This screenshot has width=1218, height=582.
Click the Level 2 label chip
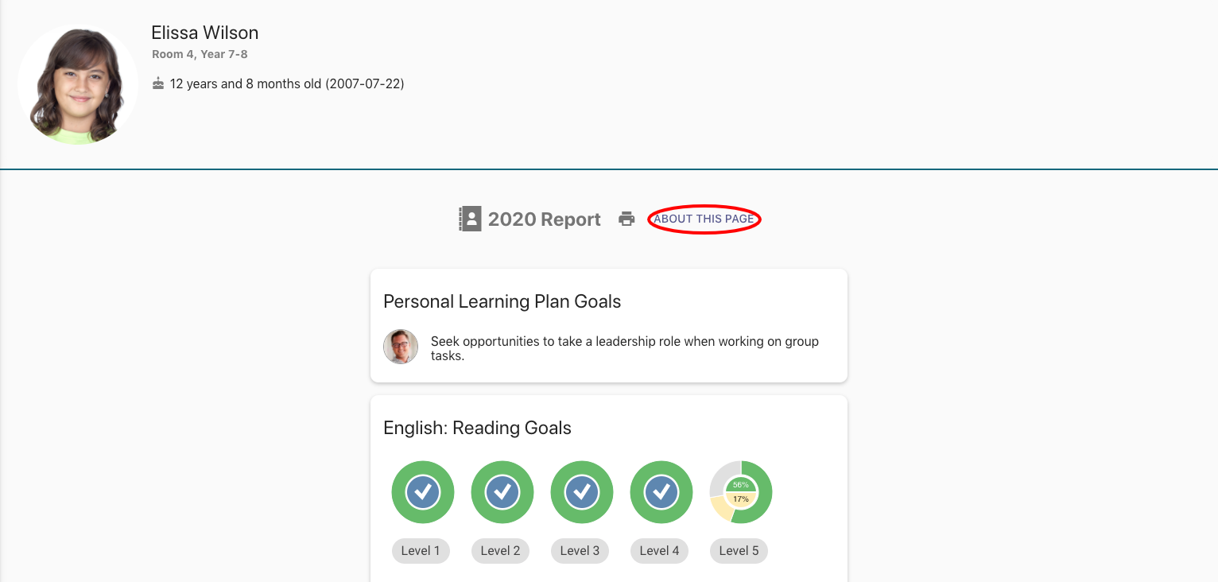(x=500, y=551)
